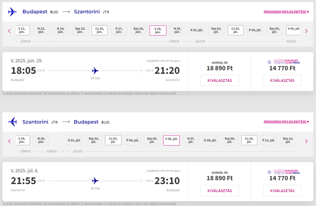Choose return normal price Kiválasztás button
This screenshot has width=316, height=206.
(x=220, y=191)
